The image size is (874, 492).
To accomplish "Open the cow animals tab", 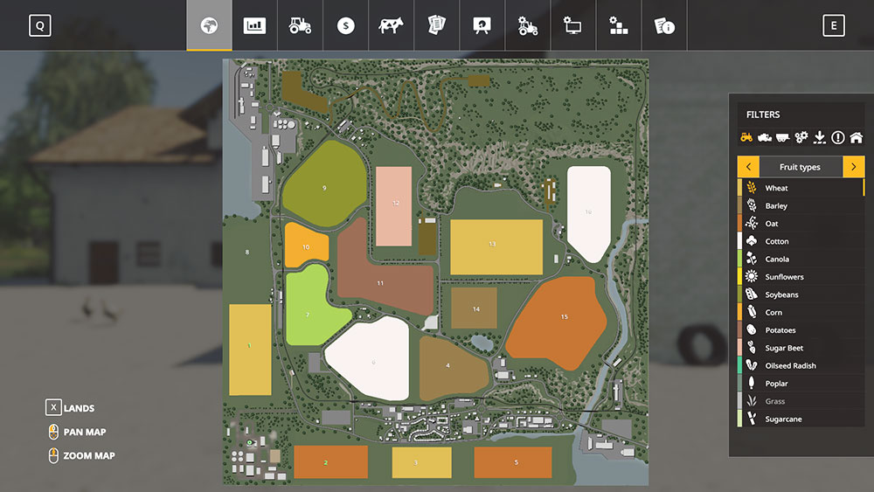I will [391, 25].
